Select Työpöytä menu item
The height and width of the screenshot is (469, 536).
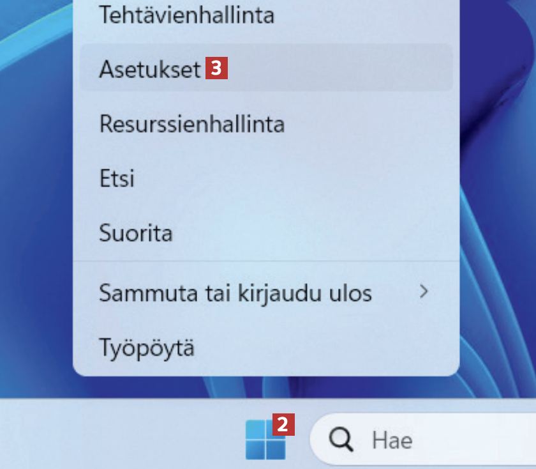147,348
